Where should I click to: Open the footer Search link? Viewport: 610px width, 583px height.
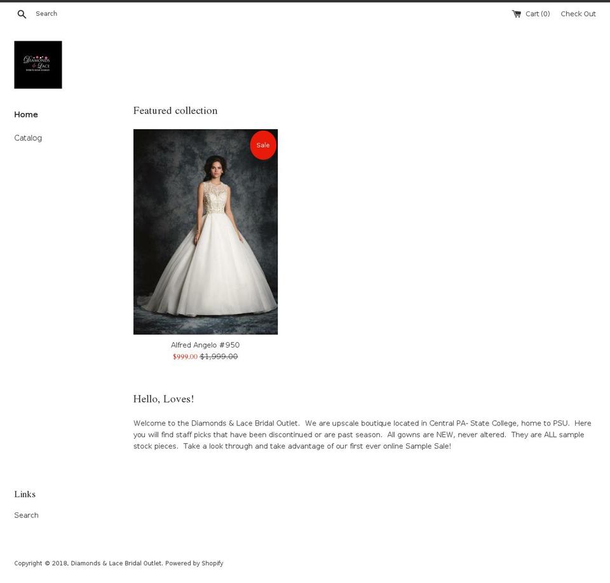point(27,515)
